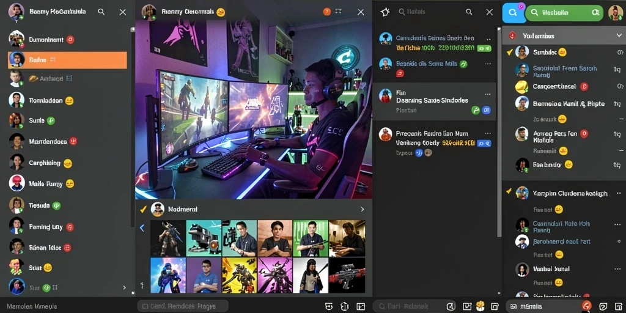
Task: Open the green-background thumbnail in top row
Action: point(311,238)
